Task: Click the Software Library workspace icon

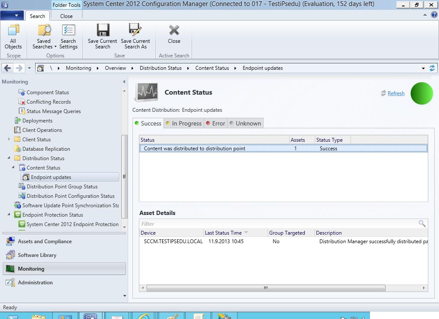Action: coord(10,255)
